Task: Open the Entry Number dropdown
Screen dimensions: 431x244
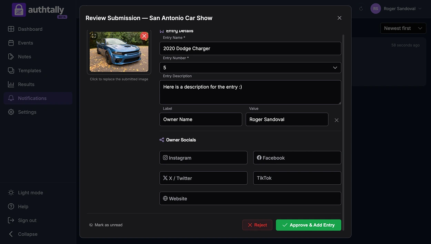Action: [250, 68]
